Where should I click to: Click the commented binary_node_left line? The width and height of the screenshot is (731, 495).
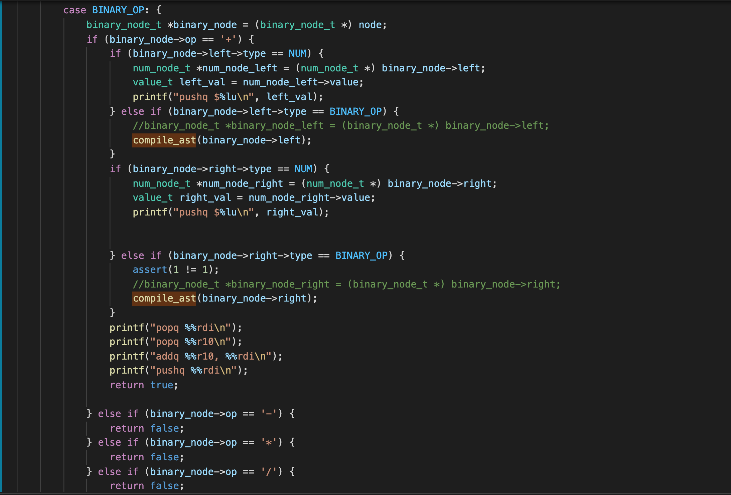(340, 125)
